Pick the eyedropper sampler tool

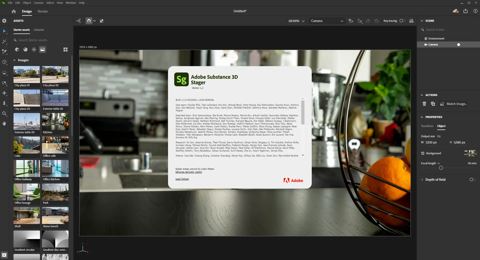(4, 52)
